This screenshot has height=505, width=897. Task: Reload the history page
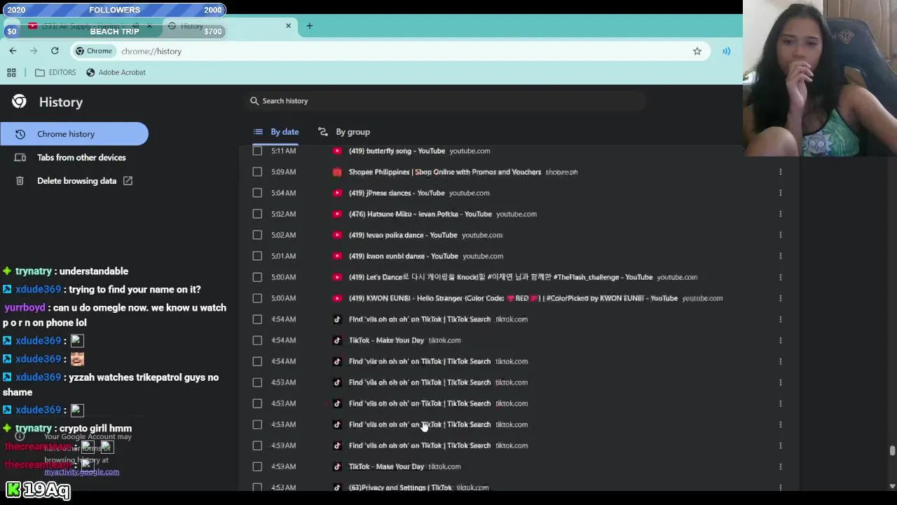pyautogui.click(x=55, y=50)
